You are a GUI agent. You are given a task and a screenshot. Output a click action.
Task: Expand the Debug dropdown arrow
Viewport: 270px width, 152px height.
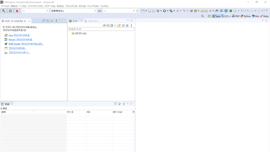coord(161,11)
